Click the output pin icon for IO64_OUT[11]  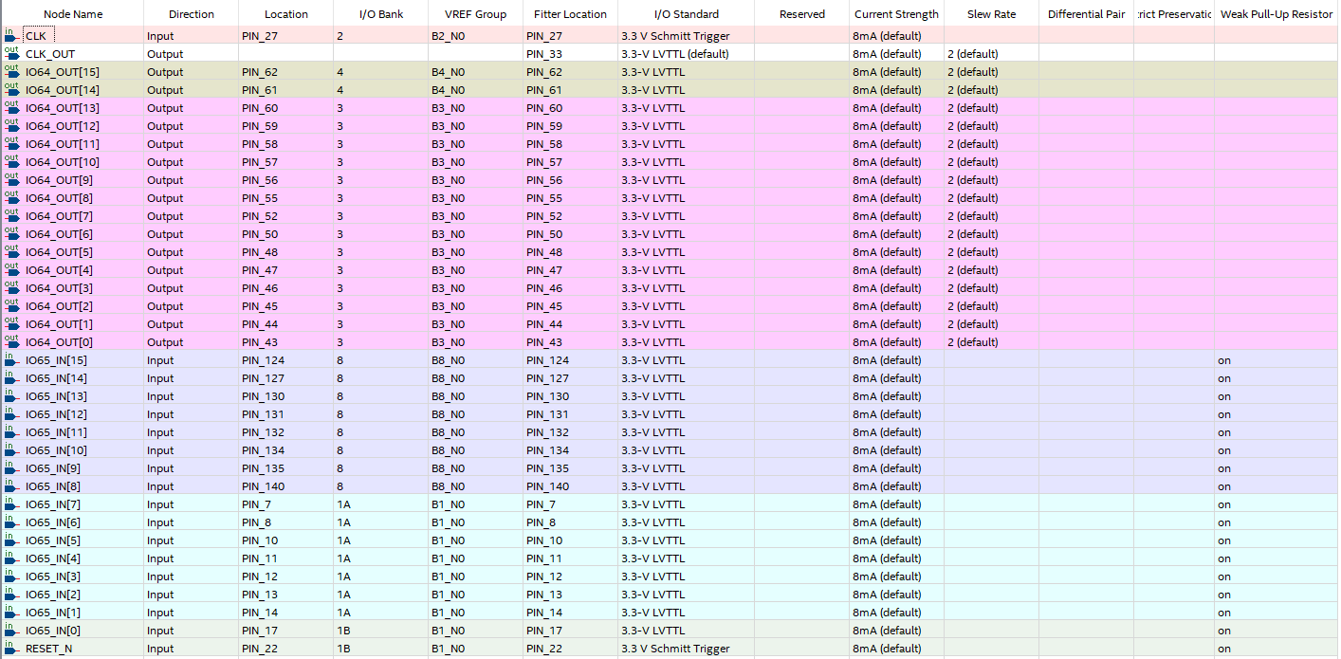11,143
